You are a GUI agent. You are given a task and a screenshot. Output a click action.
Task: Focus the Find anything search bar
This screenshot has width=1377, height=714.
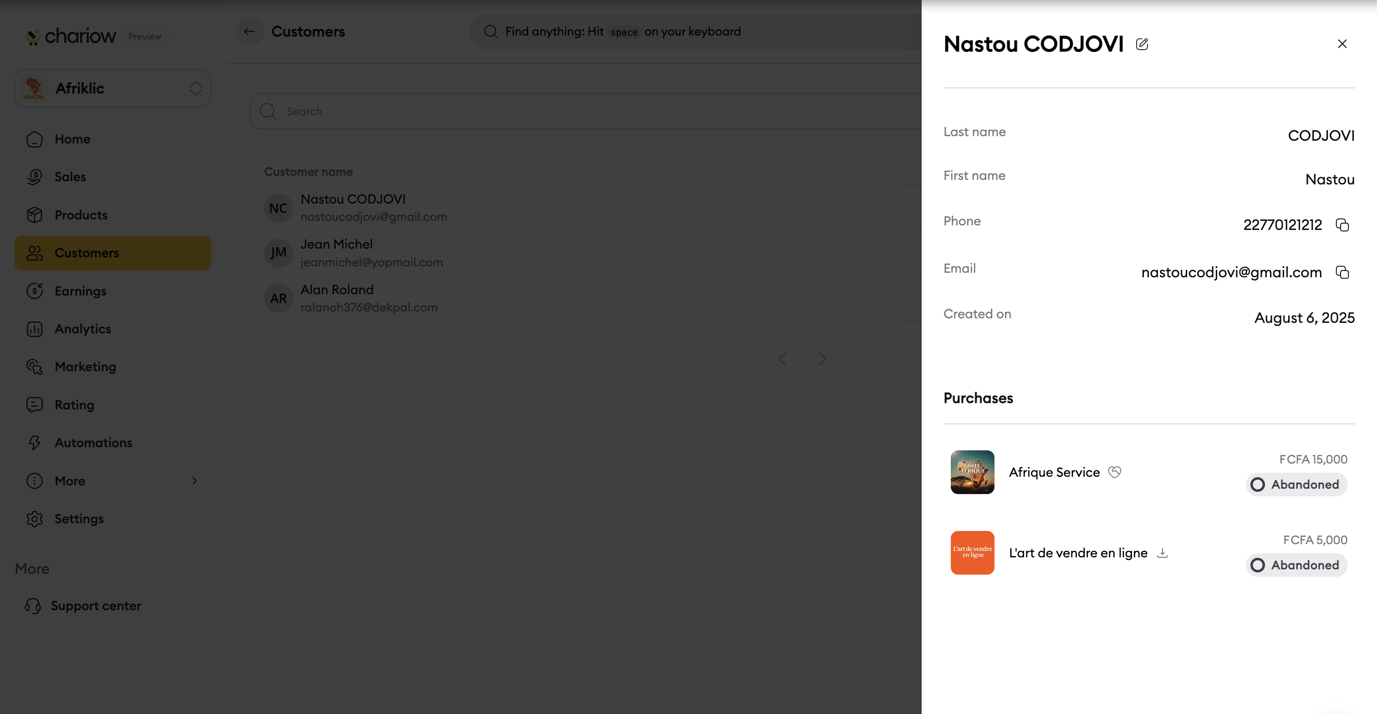[x=695, y=31]
